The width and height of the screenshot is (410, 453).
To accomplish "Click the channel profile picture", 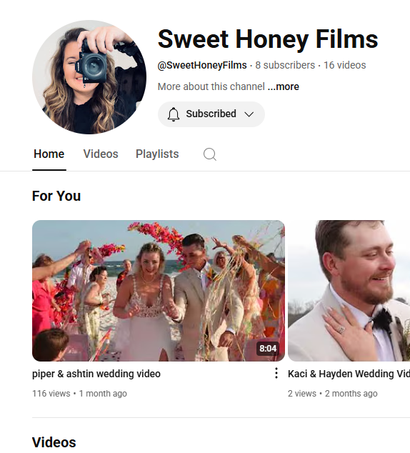I will [x=89, y=77].
